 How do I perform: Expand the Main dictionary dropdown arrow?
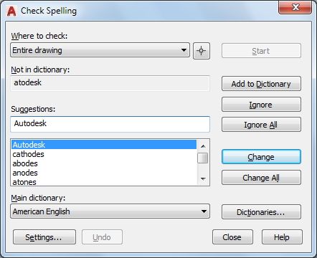point(204,211)
